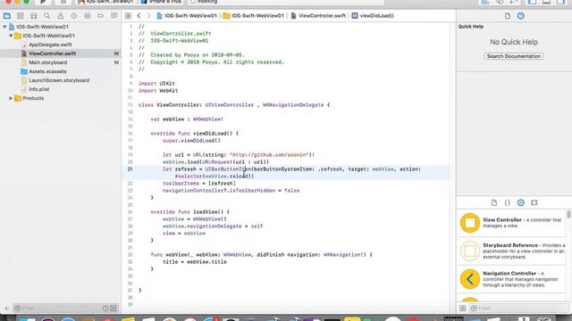Open related items grid menu in jump bar
The width and height of the screenshot is (572, 321).
(128, 16)
